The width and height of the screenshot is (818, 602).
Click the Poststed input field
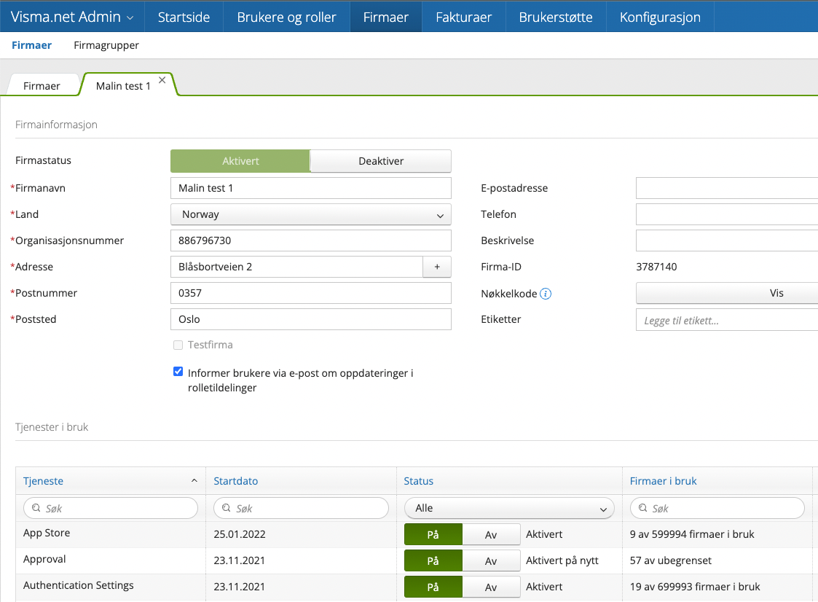[311, 319]
